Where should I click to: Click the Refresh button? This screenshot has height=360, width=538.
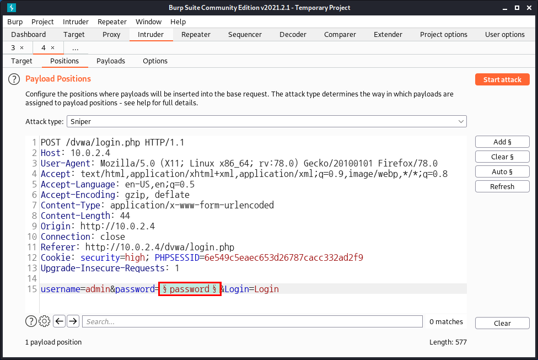[x=502, y=186]
